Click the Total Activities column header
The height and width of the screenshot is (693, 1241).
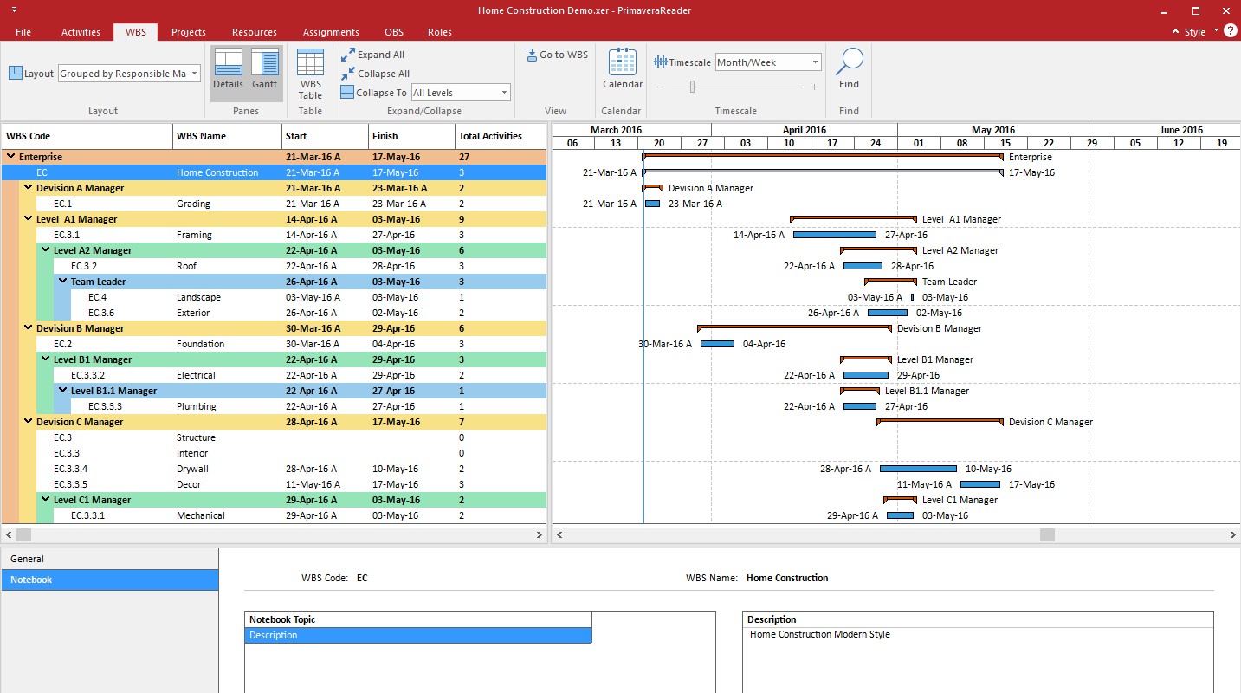pyautogui.click(x=490, y=136)
